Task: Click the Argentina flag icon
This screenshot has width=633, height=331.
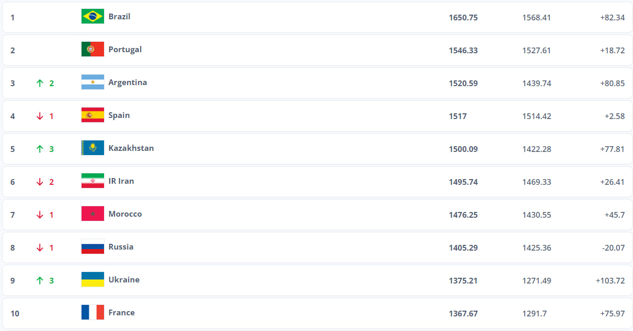Action: click(x=93, y=82)
